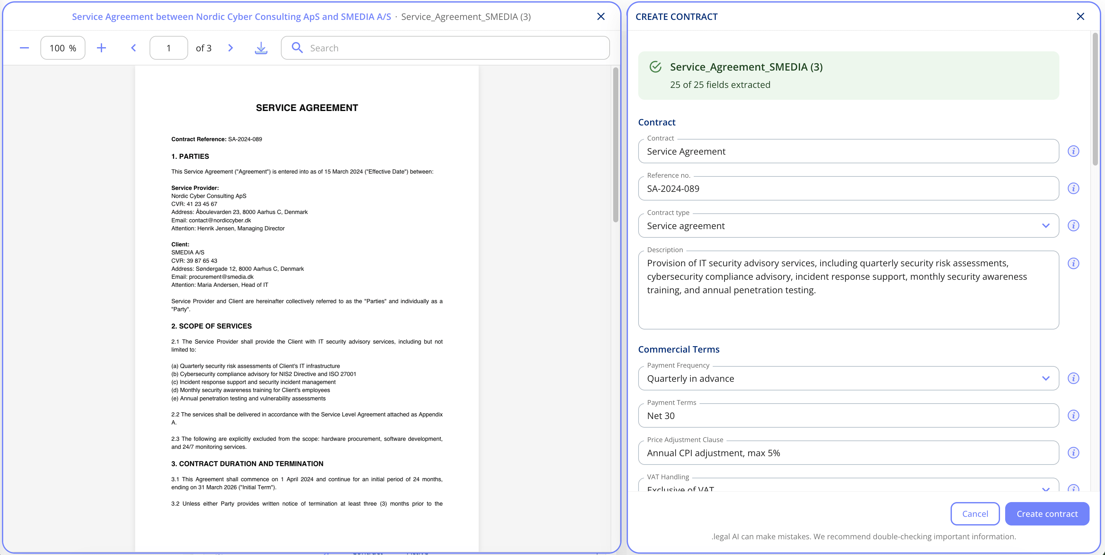Click 'Contract Reference: SA-2024-089' text
Image resolution: width=1105 pixels, height=555 pixels.
pos(217,139)
